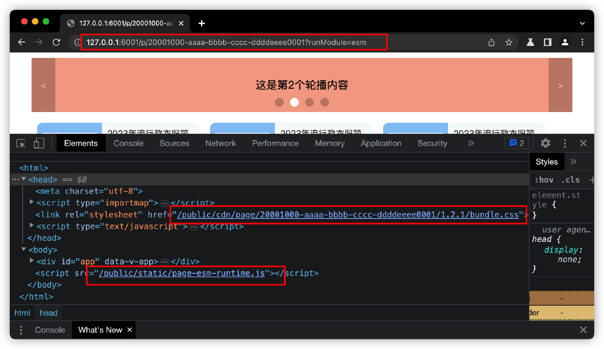Viewport: 604px width, 349px height.
Task: Open DevTools settings gear
Action: point(545,144)
